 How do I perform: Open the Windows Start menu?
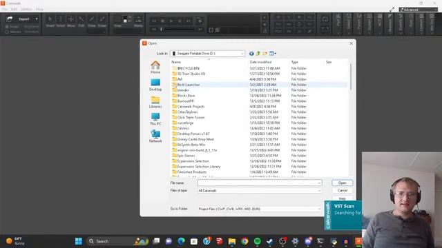coord(79,241)
